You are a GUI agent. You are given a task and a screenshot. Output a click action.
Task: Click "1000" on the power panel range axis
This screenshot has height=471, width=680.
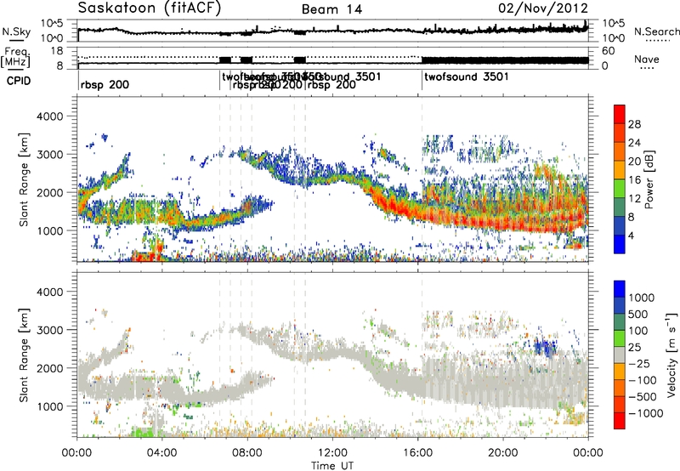[x=49, y=230]
